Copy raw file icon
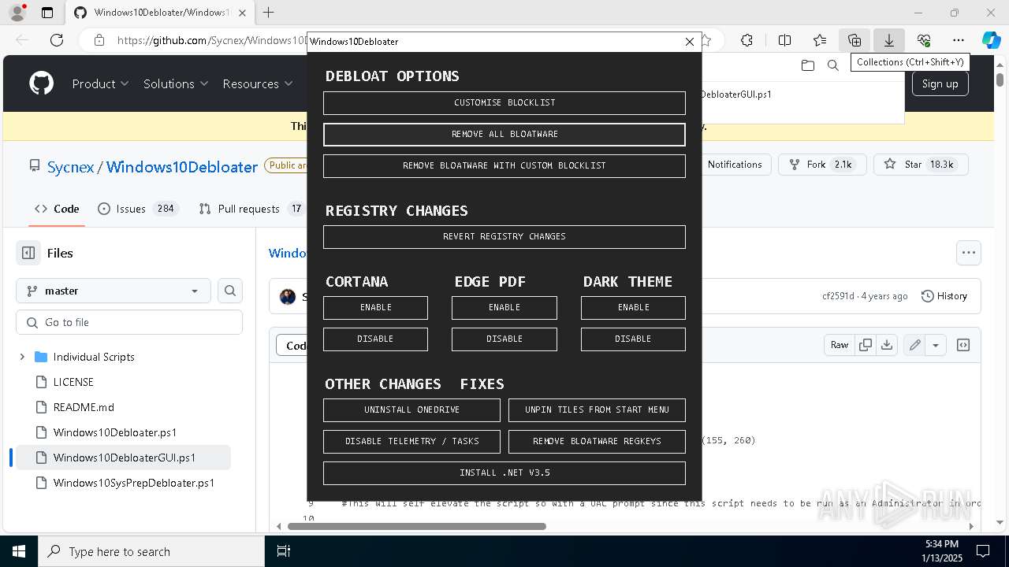The image size is (1009, 567). tap(866, 345)
